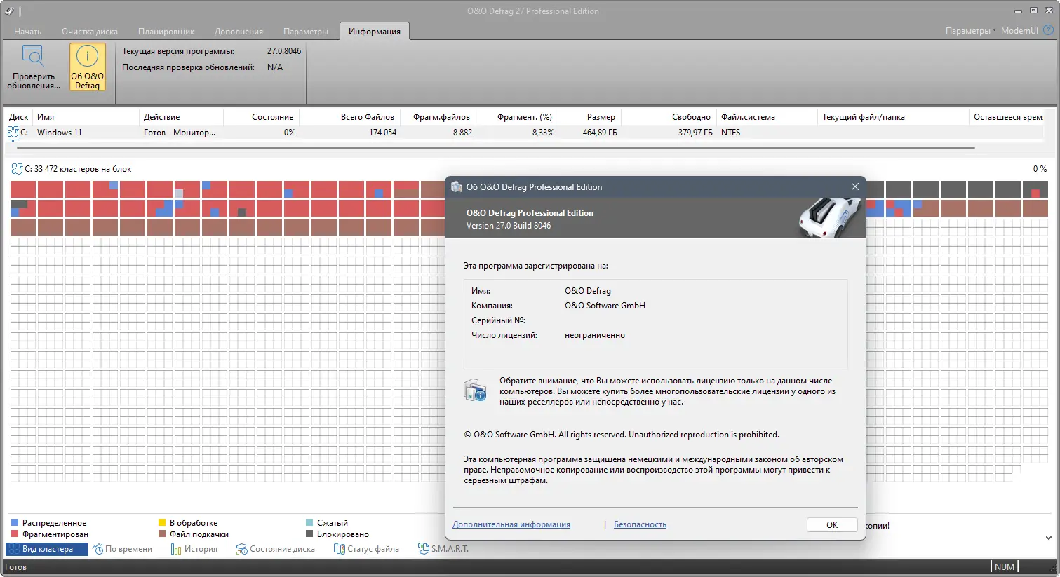
Task: Click the S.M.A.R.T. icon
Action: click(424, 549)
